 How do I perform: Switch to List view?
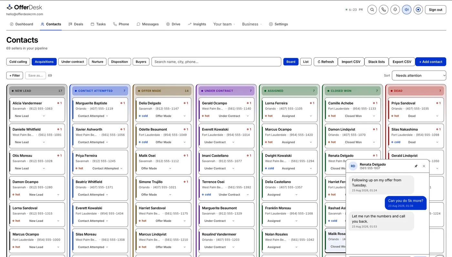[x=306, y=62]
